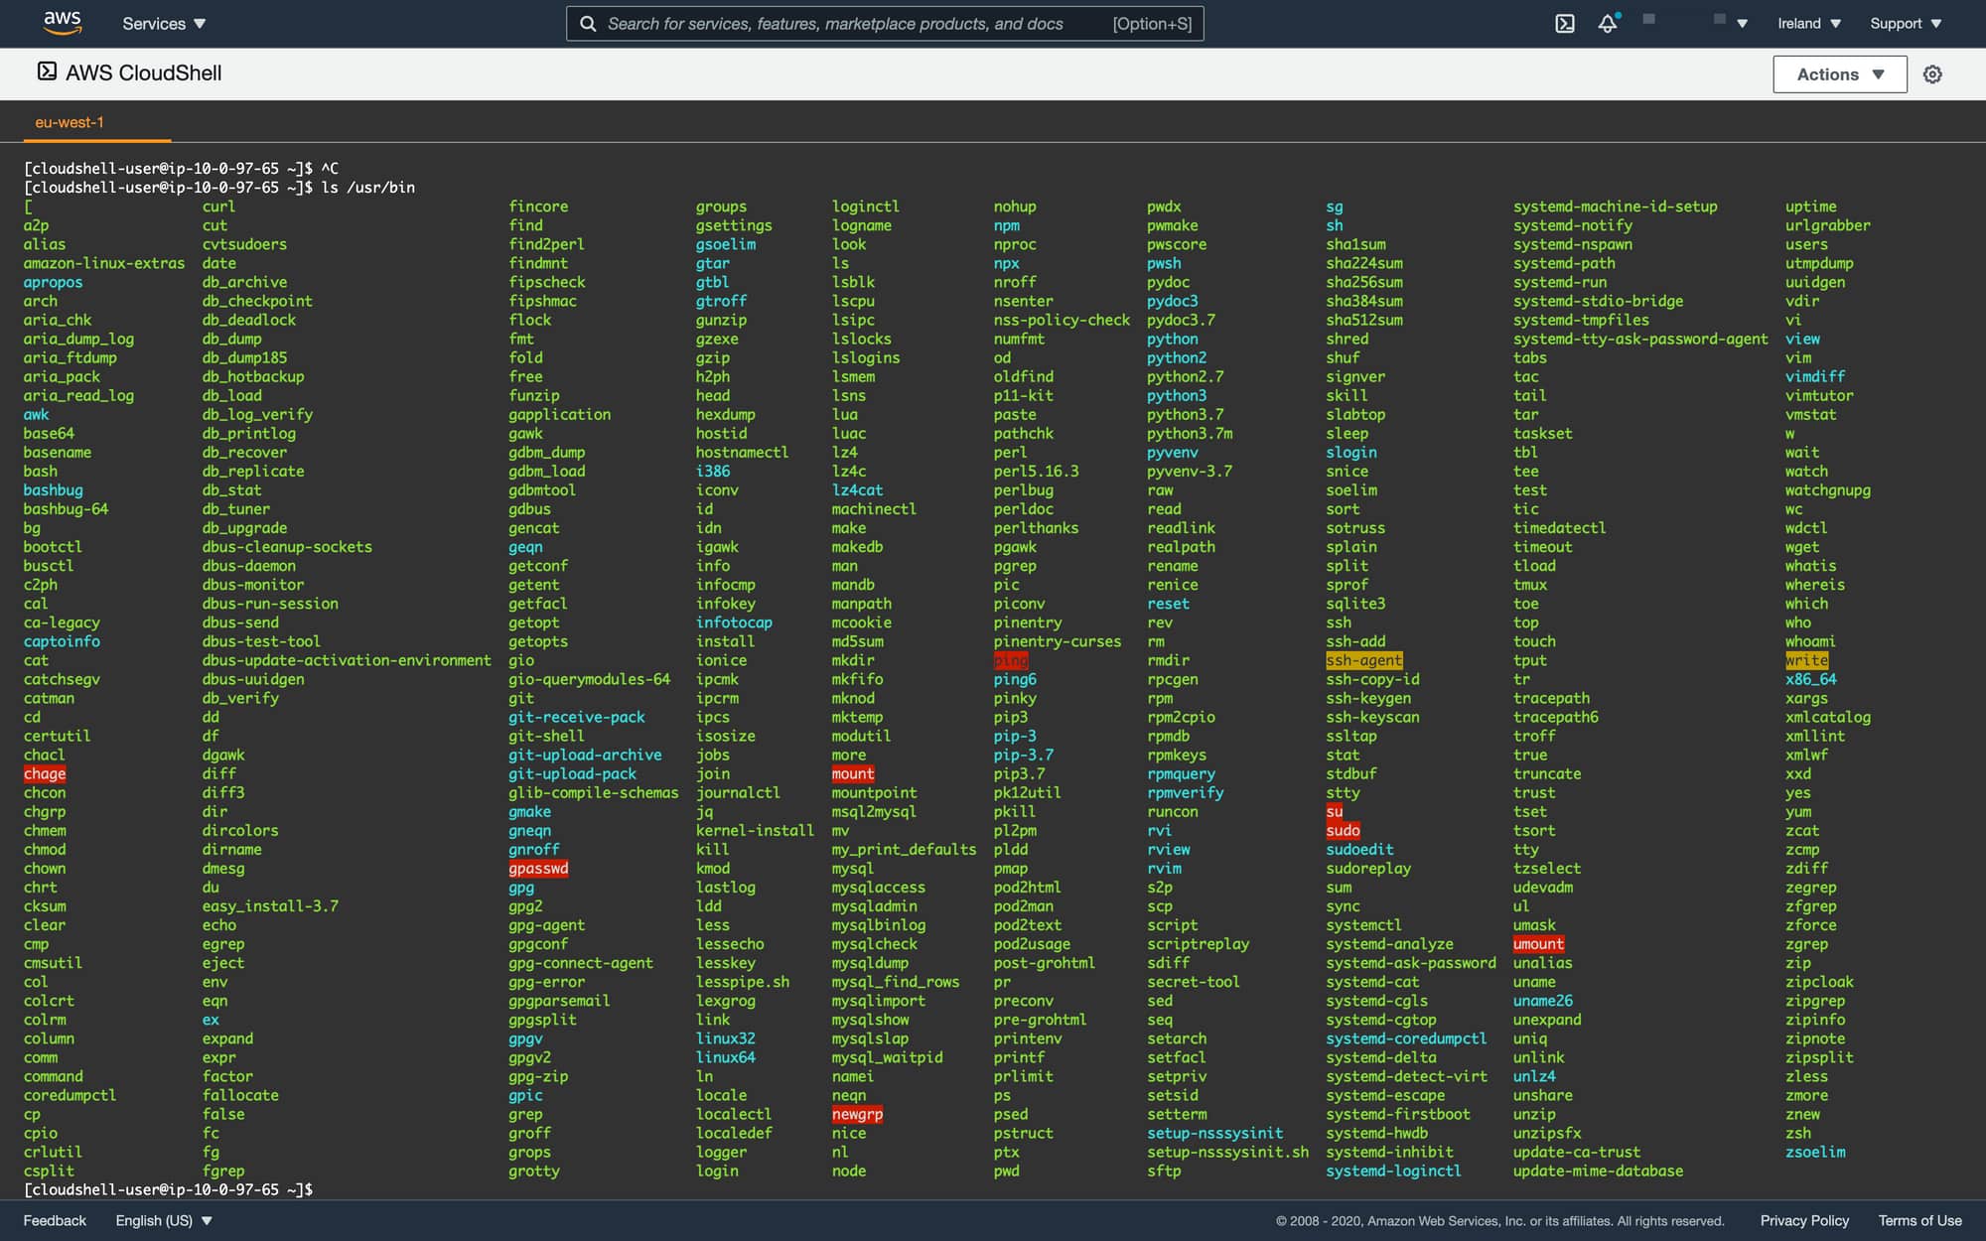Viewport: 1986px width, 1241px height.
Task: Click the highlighted 'gpasswd' entry
Action: 538,868
